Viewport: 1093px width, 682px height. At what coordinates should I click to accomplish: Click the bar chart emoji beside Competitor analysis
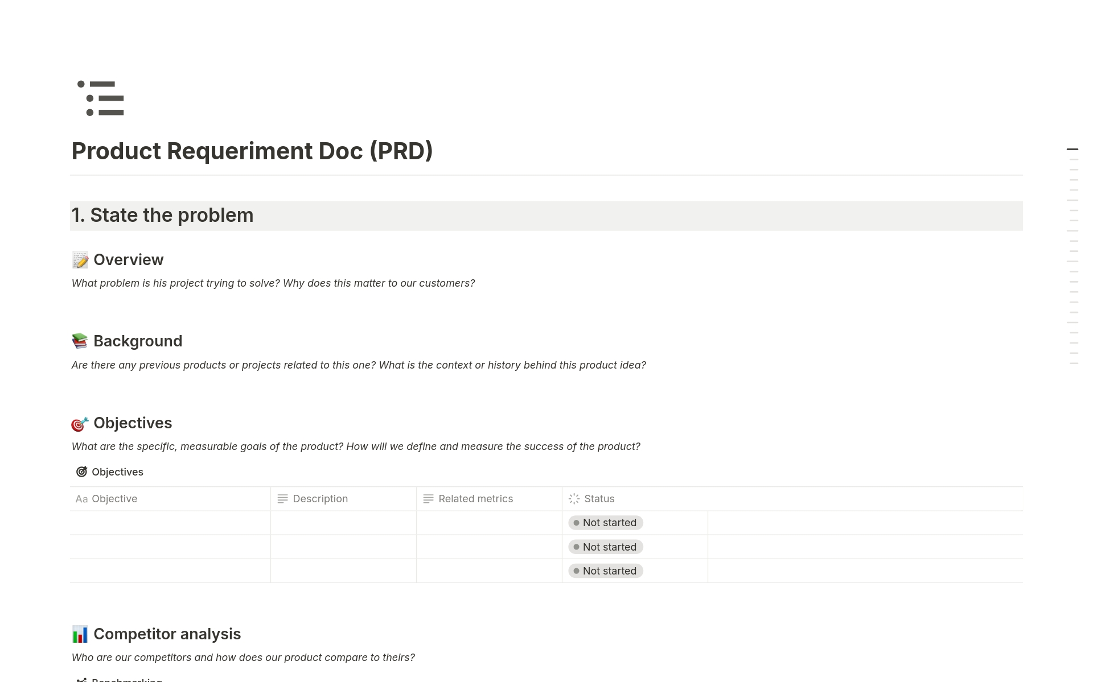point(80,634)
